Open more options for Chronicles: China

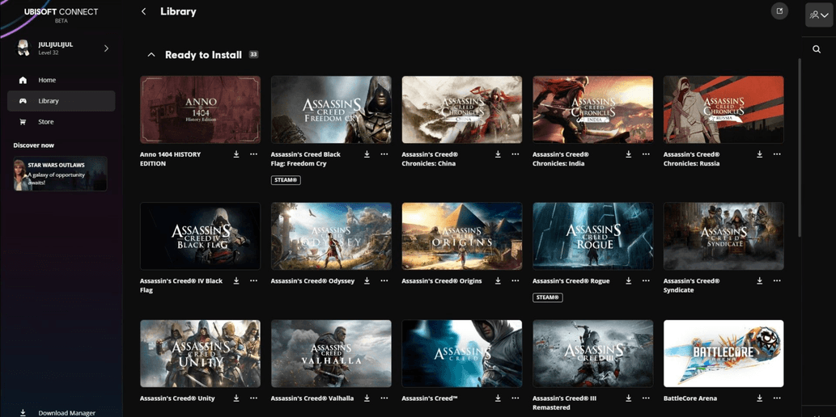point(515,154)
